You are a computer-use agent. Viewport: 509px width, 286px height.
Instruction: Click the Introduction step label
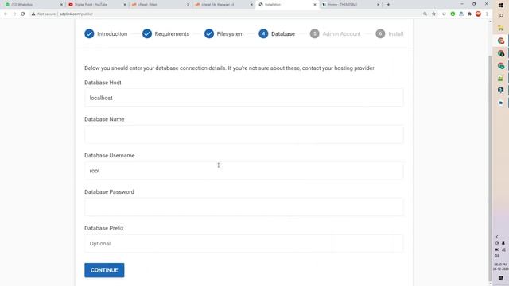[x=112, y=33]
